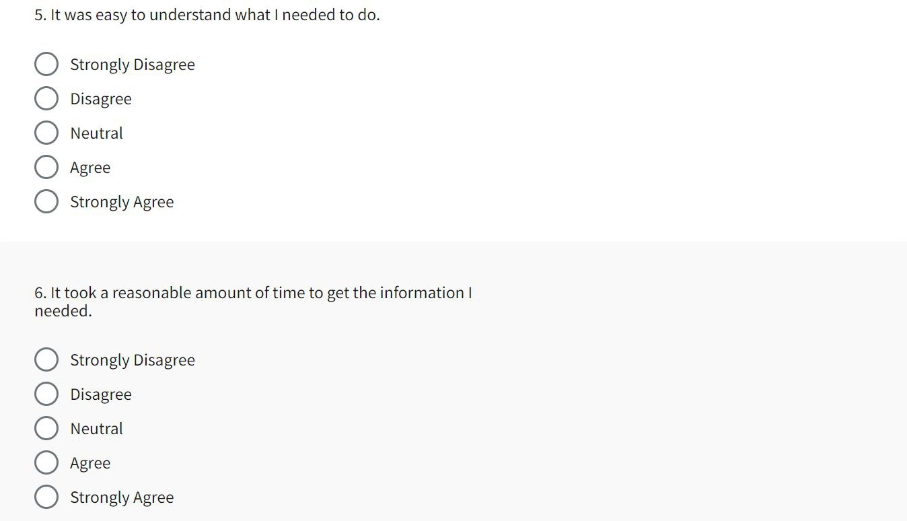Click the 'Strongly Disagree' label in question 5
The height and width of the screenshot is (521, 907).
[133, 65]
